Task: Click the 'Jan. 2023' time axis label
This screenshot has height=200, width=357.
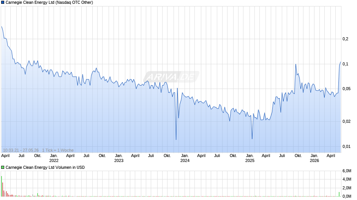Action: click(x=118, y=158)
